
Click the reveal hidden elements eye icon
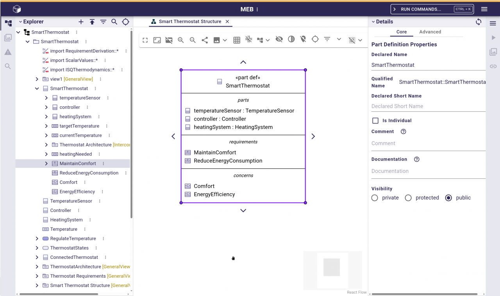click(279, 39)
